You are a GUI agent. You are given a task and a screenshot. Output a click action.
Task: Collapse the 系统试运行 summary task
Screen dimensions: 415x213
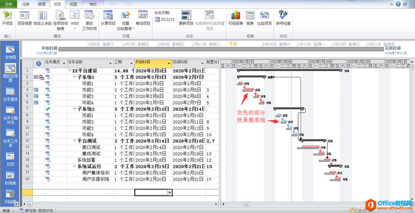point(74,166)
